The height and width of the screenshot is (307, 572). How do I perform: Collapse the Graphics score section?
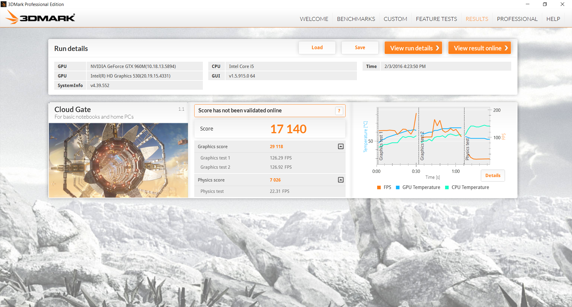(x=341, y=146)
